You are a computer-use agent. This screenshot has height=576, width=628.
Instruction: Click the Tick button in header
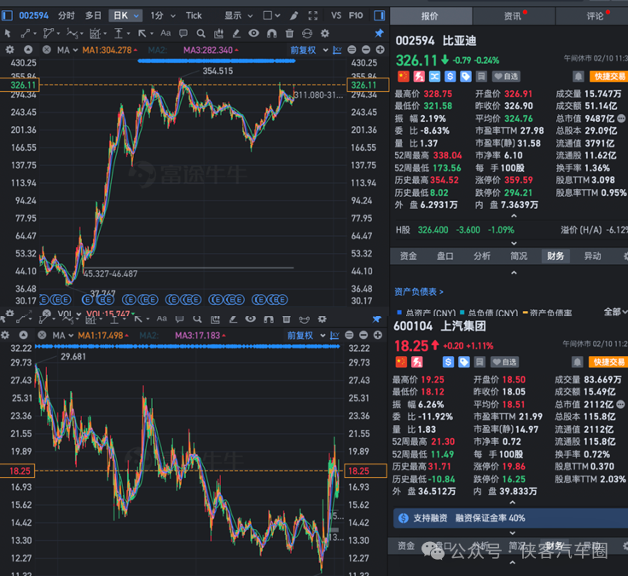[x=194, y=15]
